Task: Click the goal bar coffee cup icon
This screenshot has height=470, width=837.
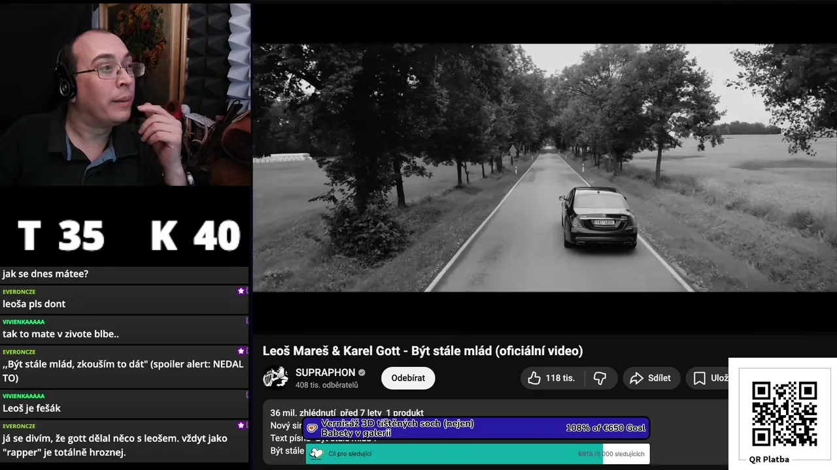Action: pos(313,428)
